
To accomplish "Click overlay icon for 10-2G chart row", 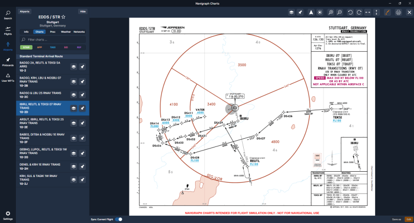I will (x=73, y=153).
